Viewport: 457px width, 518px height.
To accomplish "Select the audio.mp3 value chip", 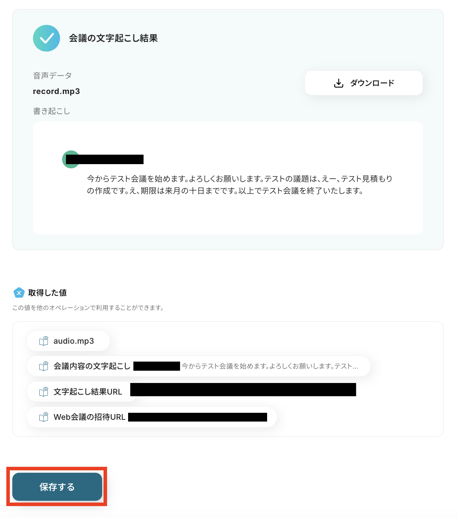I will click(68, 341).
